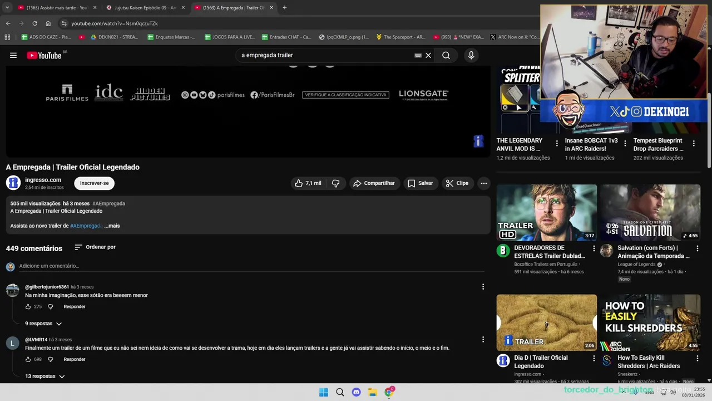
Task: Expand description with ...mais
Action: tap(112, 226)
